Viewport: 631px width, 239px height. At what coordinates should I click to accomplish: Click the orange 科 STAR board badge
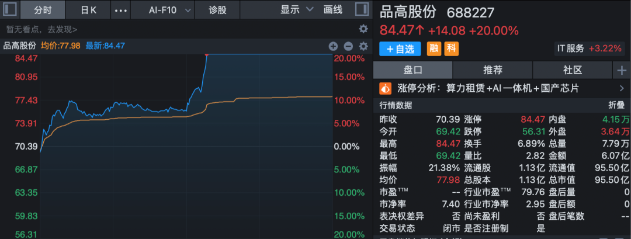[452, 49]
